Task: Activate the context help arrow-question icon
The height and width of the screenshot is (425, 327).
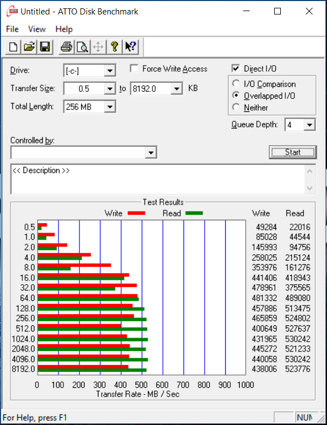Action: pyautogui.click(x=131, y=47)
